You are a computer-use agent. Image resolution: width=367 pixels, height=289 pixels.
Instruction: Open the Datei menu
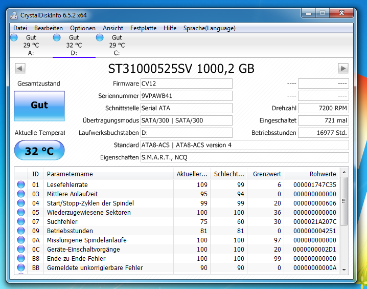[x=20, y=28]
